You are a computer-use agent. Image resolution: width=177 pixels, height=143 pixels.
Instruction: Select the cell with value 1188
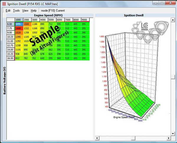pyautogui.click(x=36, y=24)
